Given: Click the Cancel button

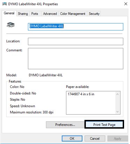Looking at the screenshot, I should click(x=95, y=138).
